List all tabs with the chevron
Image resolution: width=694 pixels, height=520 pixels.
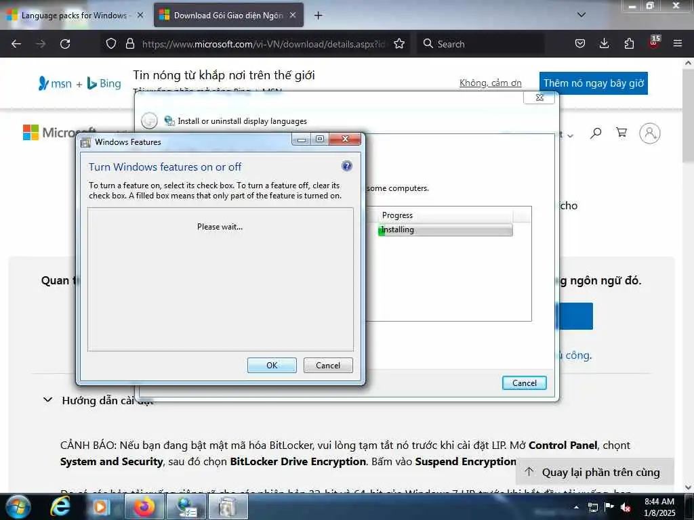[x=581, y=15]
